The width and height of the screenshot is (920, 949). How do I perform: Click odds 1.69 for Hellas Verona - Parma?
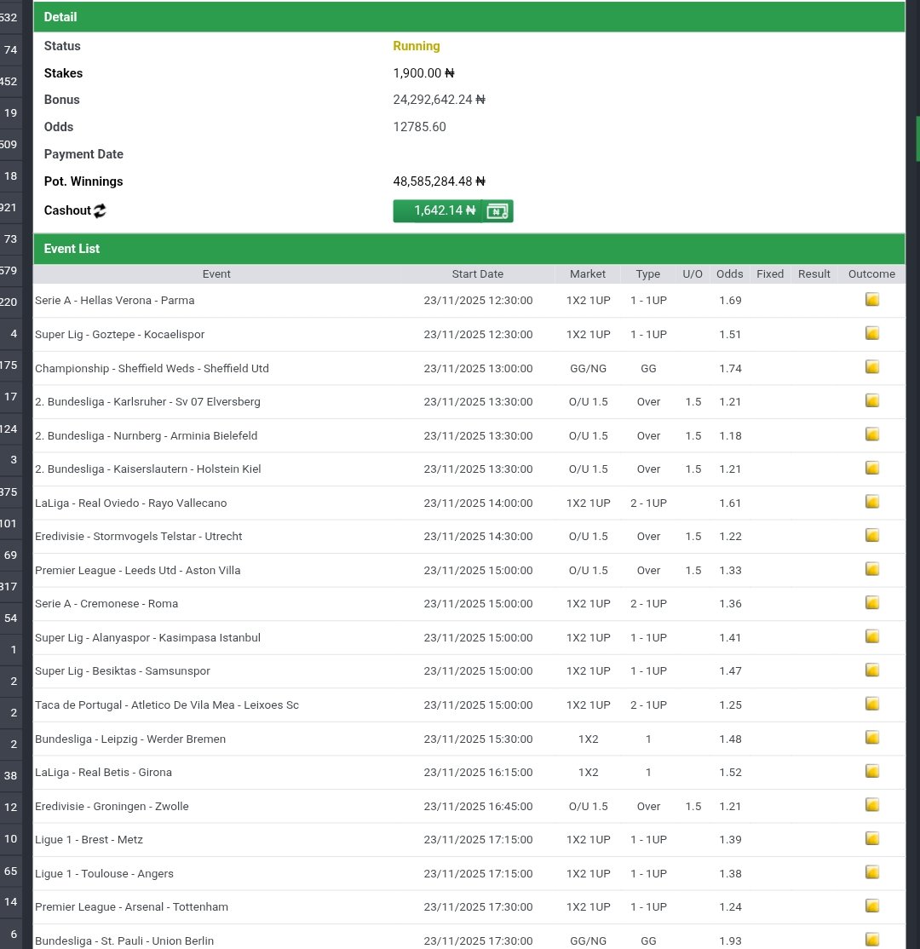coord(730,300)
